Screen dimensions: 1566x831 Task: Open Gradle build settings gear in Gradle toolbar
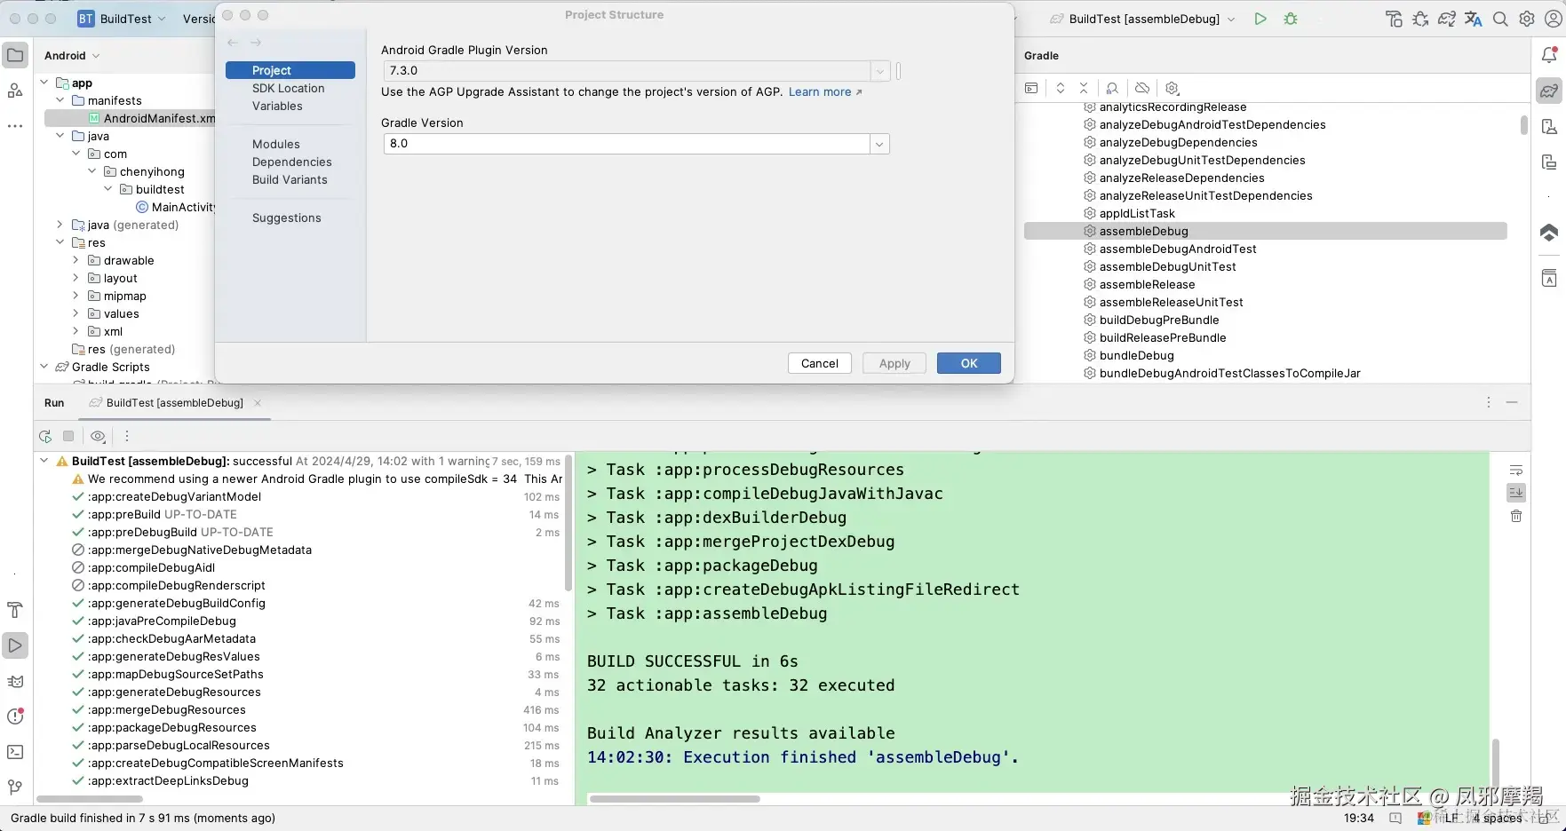pos(1172,88)
